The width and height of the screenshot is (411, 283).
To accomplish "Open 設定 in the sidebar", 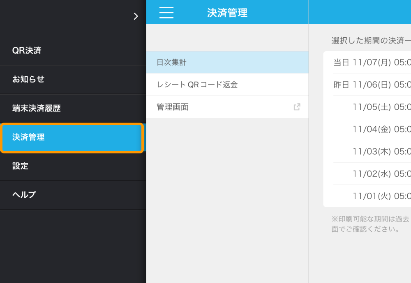I will (x=21, y=166).
